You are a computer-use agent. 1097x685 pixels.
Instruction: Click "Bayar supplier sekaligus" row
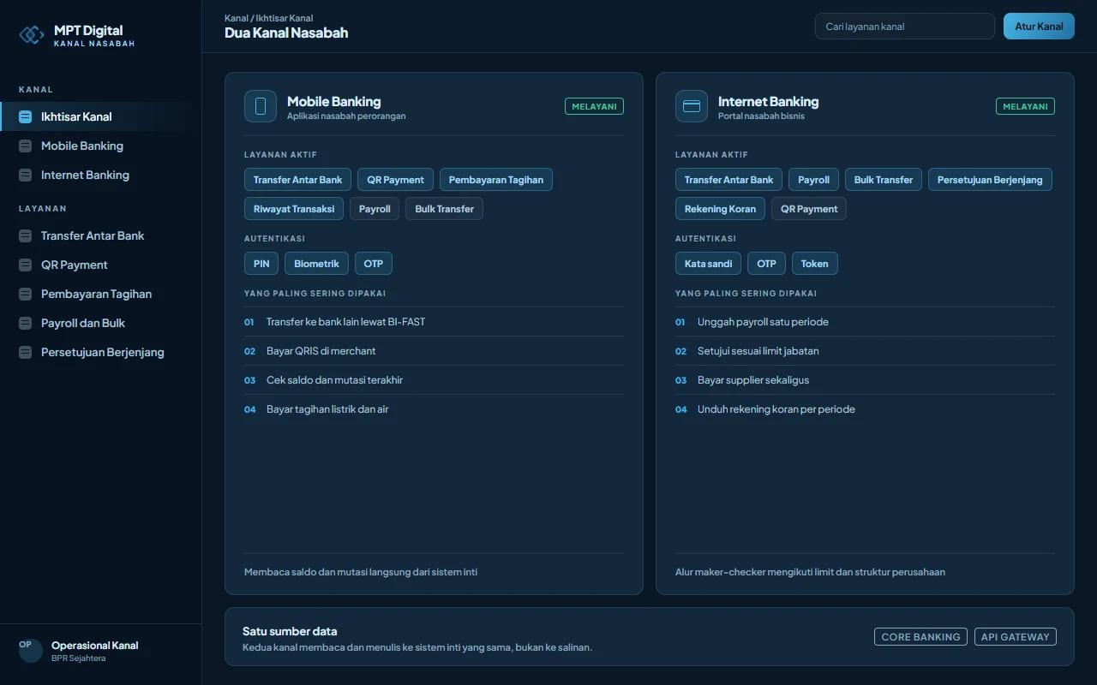click(x=865, y=380)
